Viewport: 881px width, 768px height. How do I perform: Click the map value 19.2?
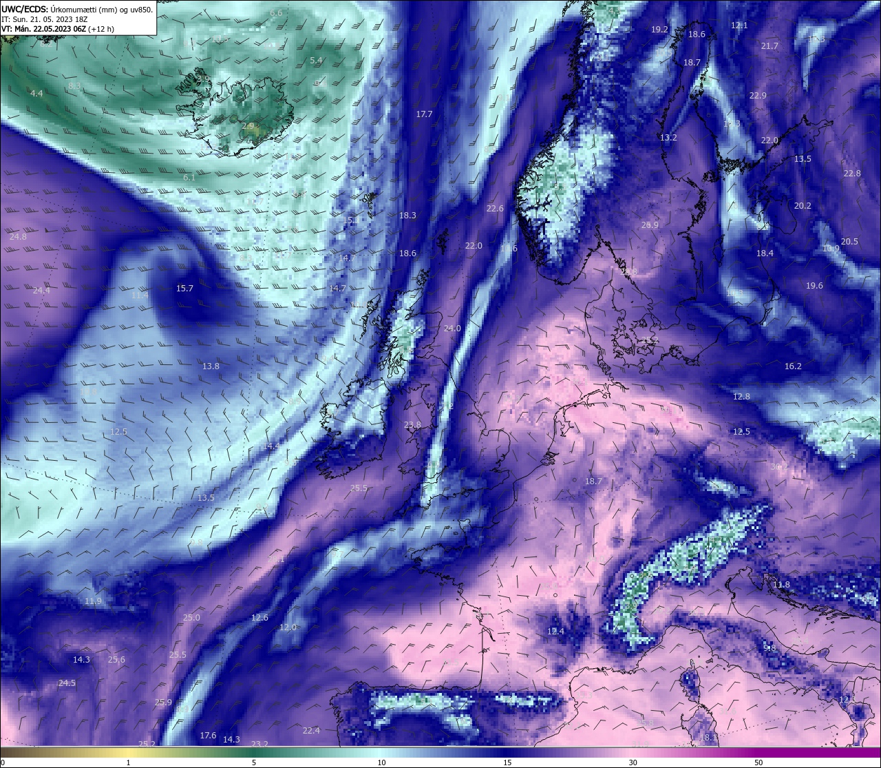(x=659, y=30)
